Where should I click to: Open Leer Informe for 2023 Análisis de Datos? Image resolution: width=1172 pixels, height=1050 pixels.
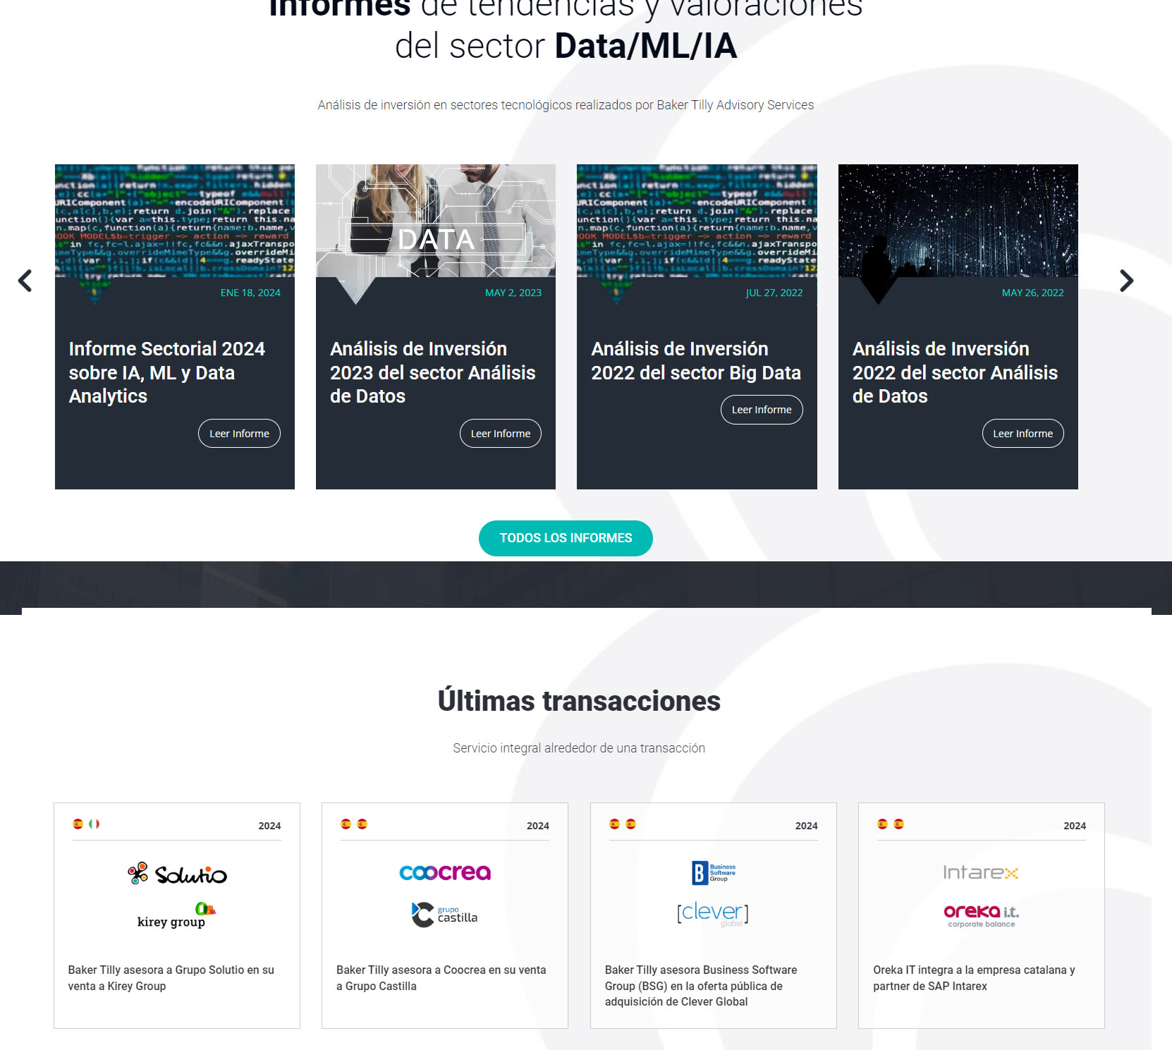[501, 434]
